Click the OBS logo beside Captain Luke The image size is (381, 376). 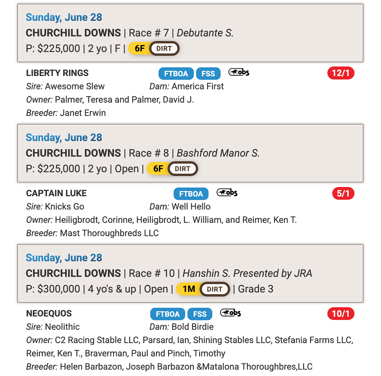click(227, 193)
